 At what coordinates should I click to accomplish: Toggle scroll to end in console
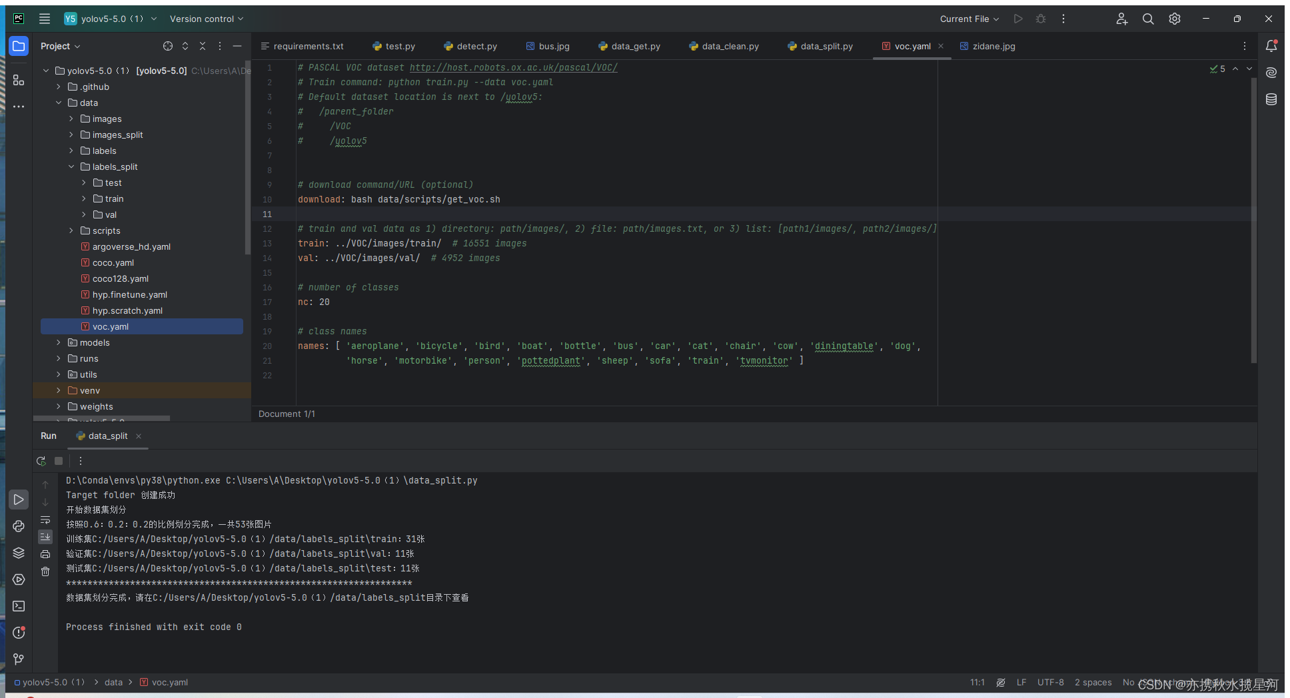pos(45,537)
